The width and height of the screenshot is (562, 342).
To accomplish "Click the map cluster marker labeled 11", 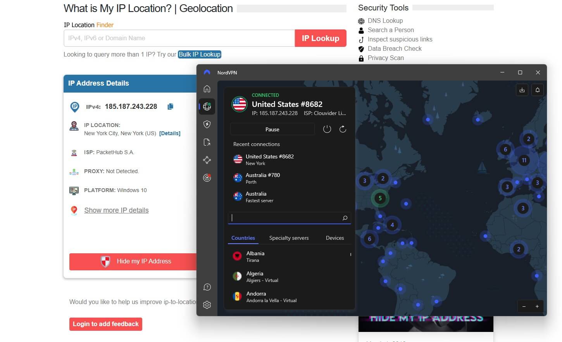I will (524, 160).
